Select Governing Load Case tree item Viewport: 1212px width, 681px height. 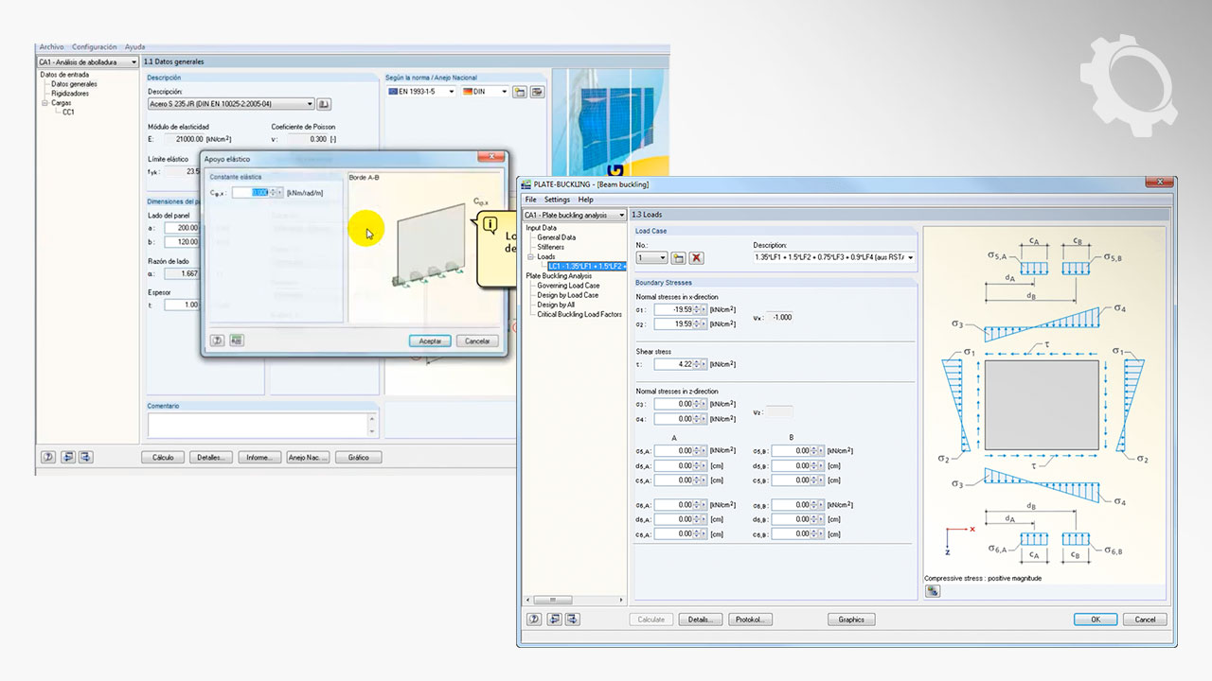pyautogui.click(x=568, y=286)
